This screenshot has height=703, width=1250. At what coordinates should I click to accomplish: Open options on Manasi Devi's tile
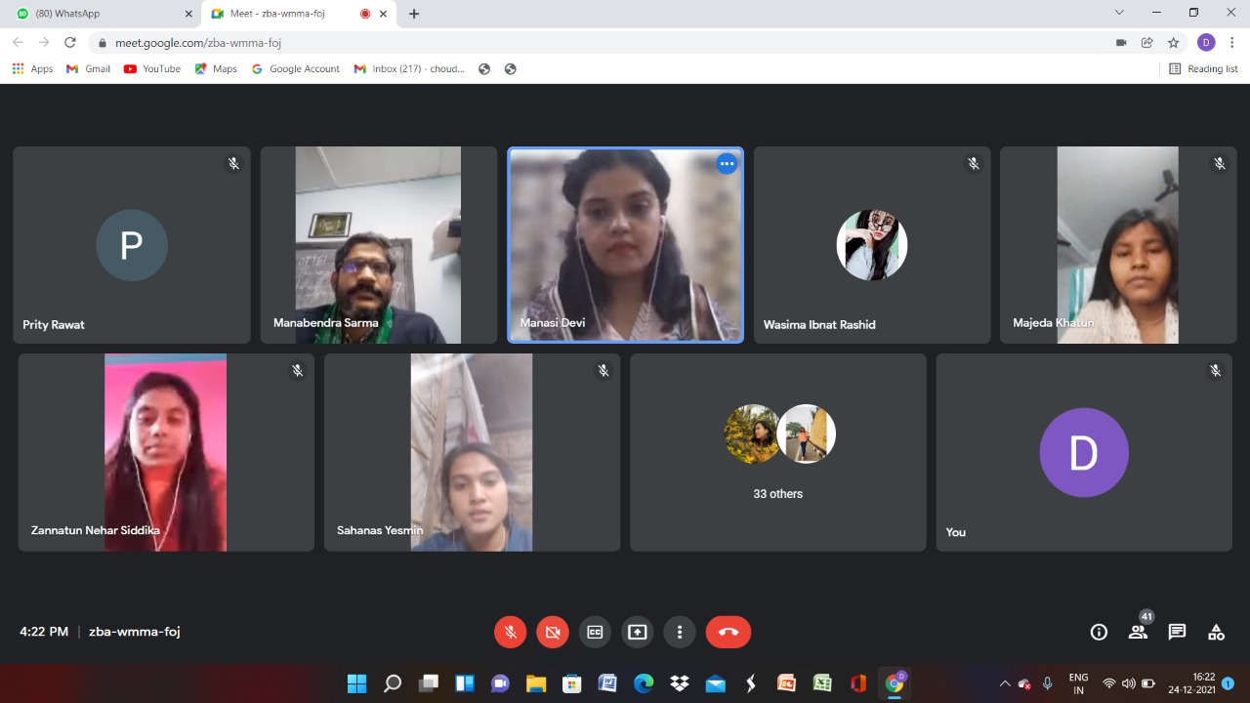727,164
